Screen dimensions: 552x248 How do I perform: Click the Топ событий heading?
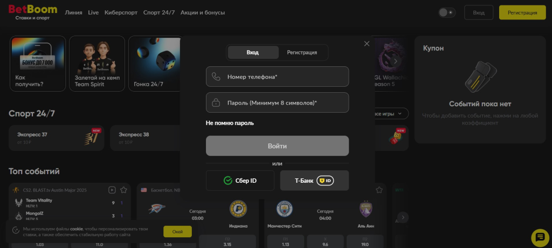pos(34,171)
